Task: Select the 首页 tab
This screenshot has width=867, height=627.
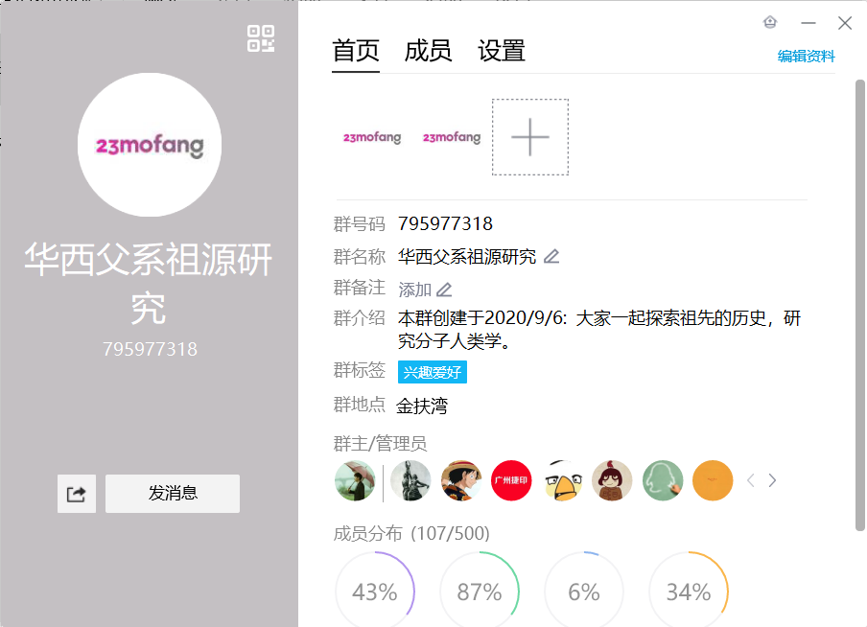Action: [356, 51]
